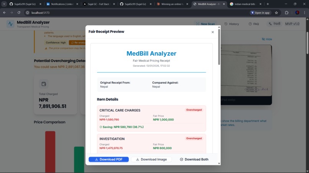
Task: Open the New Scan page
Action: 205,24
